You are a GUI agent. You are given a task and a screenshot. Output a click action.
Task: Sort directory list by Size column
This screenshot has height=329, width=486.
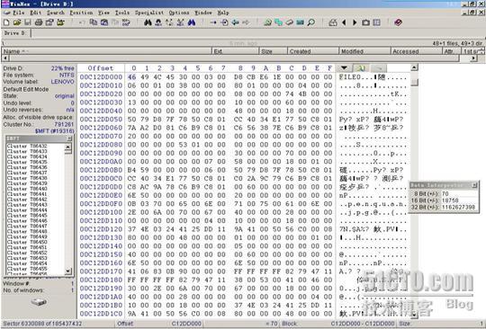(273, 51)
